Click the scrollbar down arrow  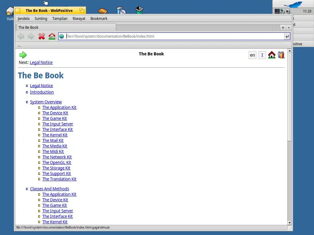point(289,223)
